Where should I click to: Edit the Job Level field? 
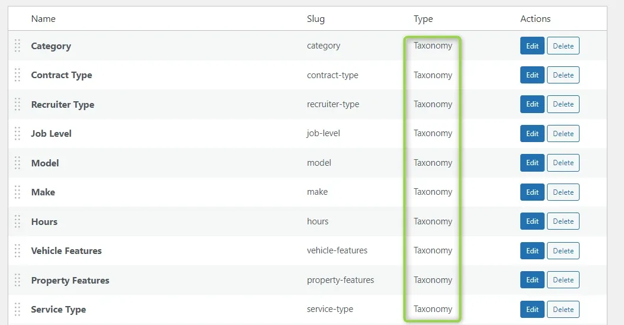(x=532, y=134)
